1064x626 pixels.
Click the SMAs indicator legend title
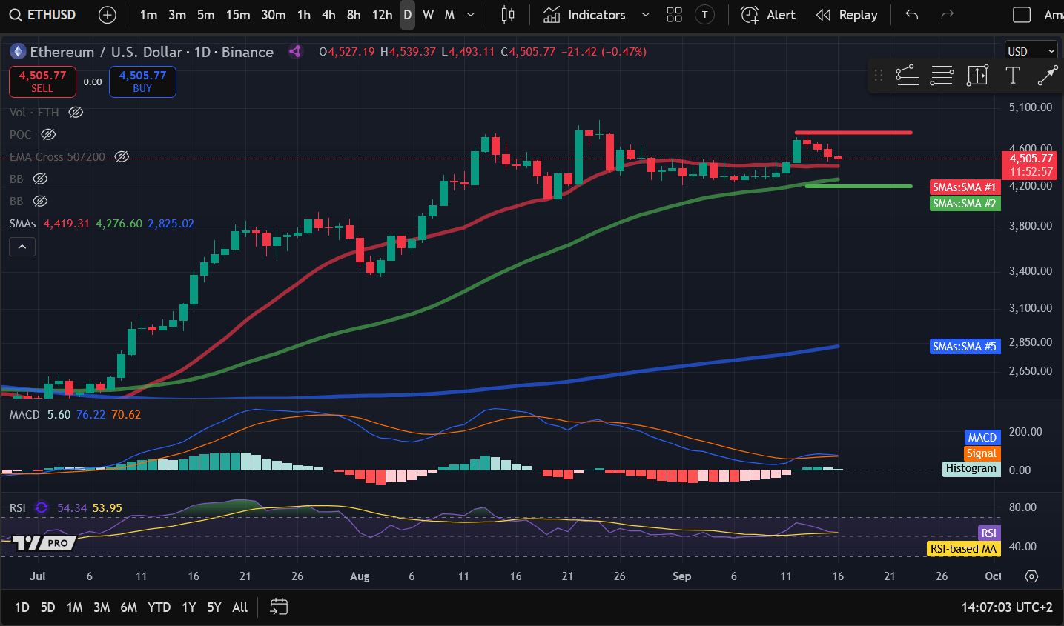[23, 224]
